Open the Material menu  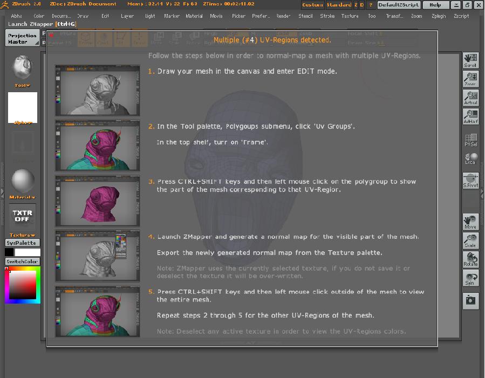(x=194, y=16)
